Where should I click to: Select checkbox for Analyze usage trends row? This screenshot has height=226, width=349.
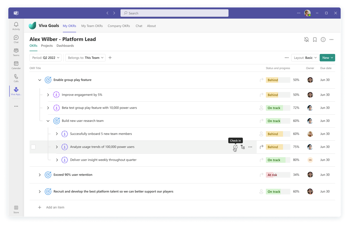(x=33, y=147)
